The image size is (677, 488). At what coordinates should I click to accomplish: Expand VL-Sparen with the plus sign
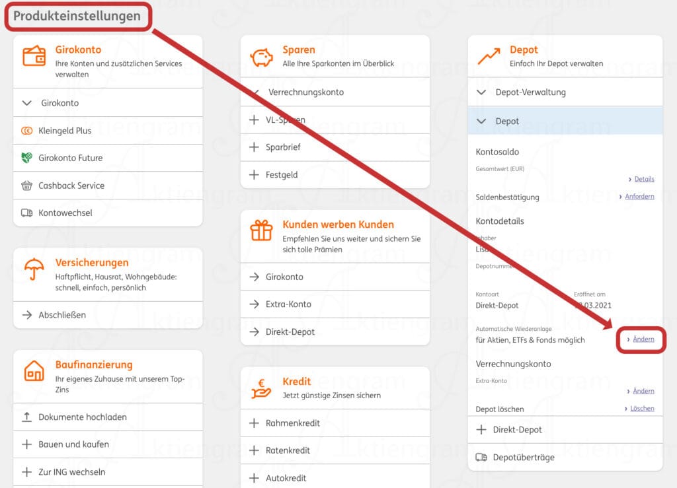tap(255, 120)
